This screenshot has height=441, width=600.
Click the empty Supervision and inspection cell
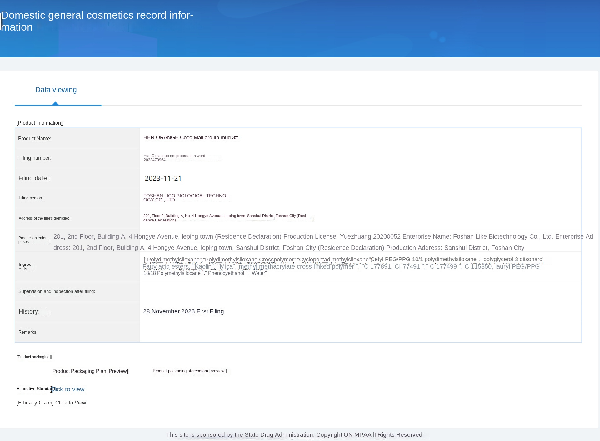point(360,292)
